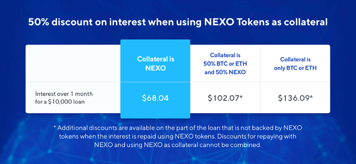356x164 pixels.
Task: Click "Collateral is" in the BTC-only column
Action: coord(295,60)
